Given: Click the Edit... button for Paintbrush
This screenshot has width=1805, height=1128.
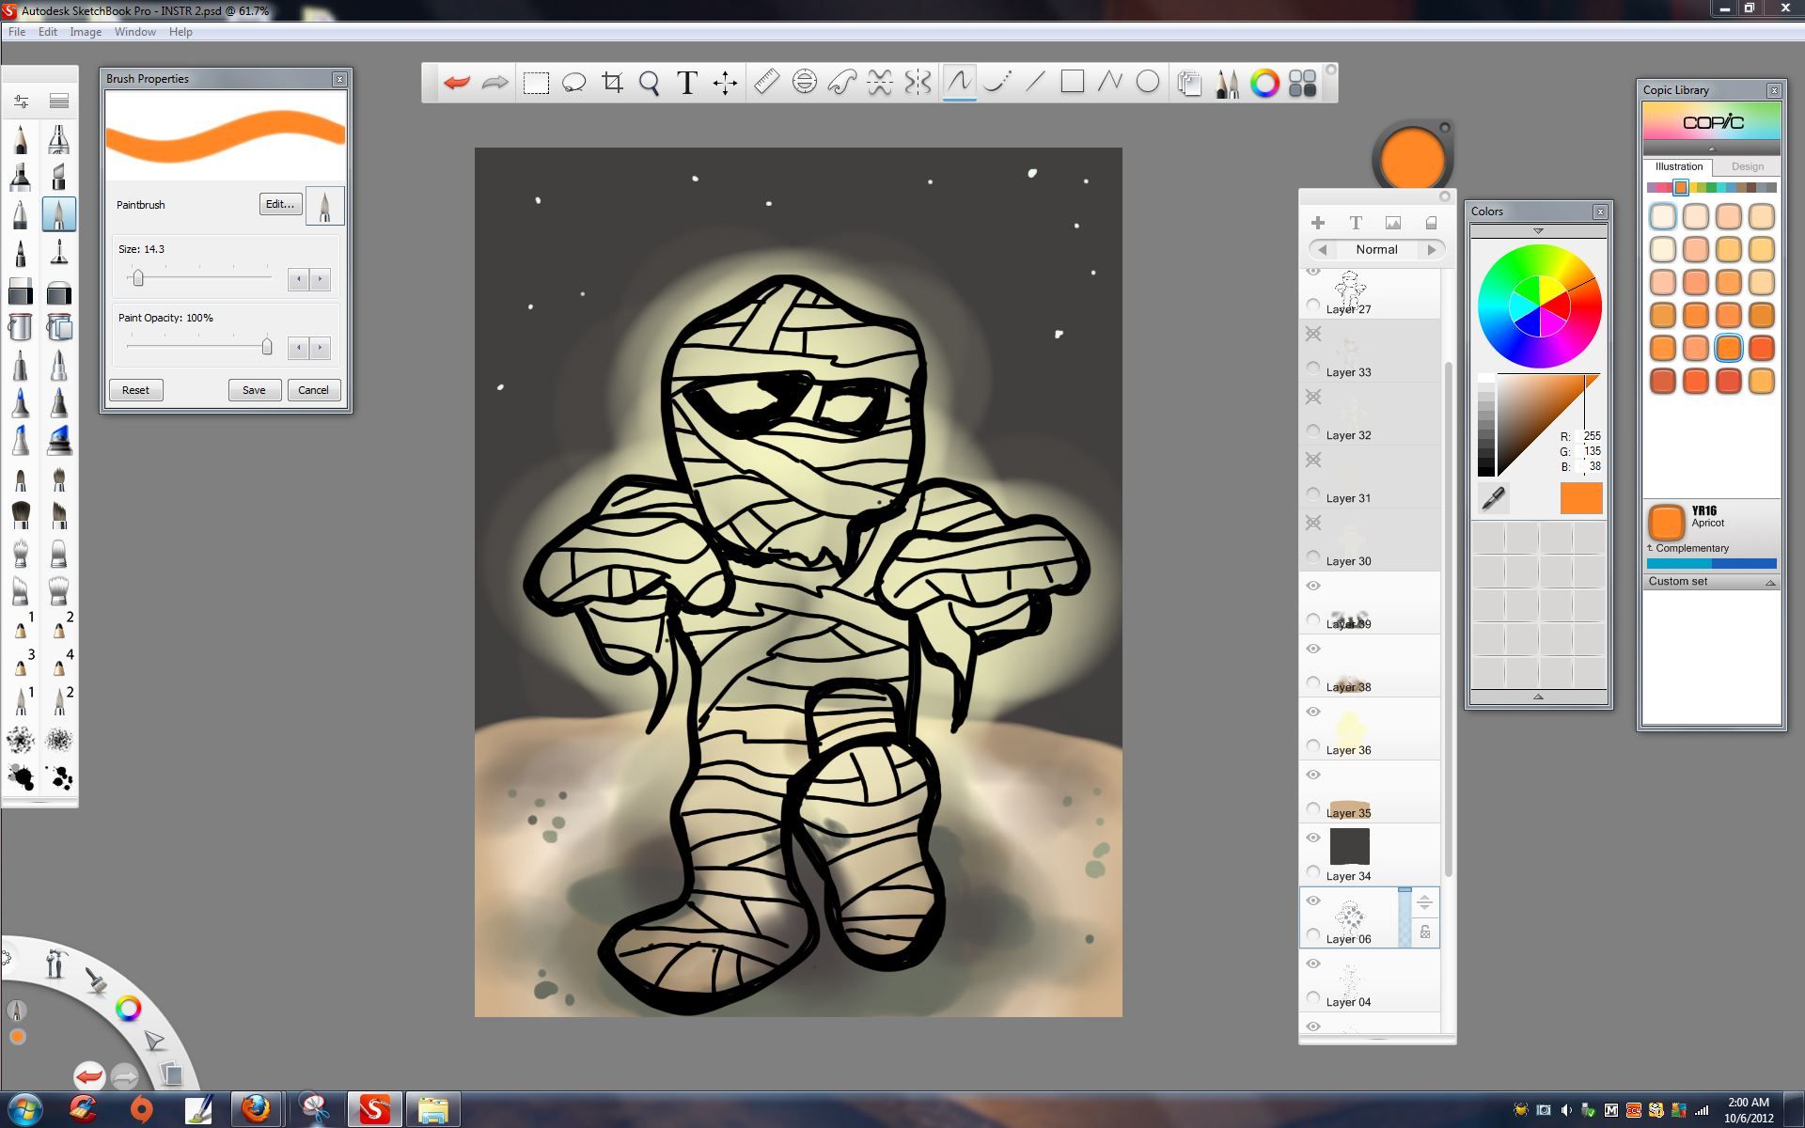Looking at the screenshot, I should coord(279,204).
